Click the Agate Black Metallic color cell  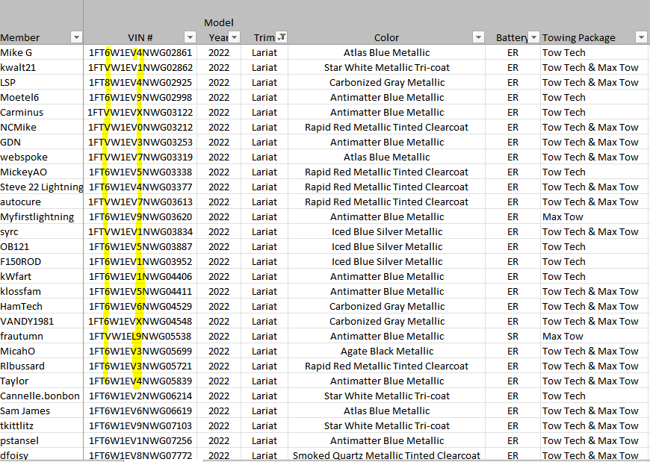[x=386, y=352]
